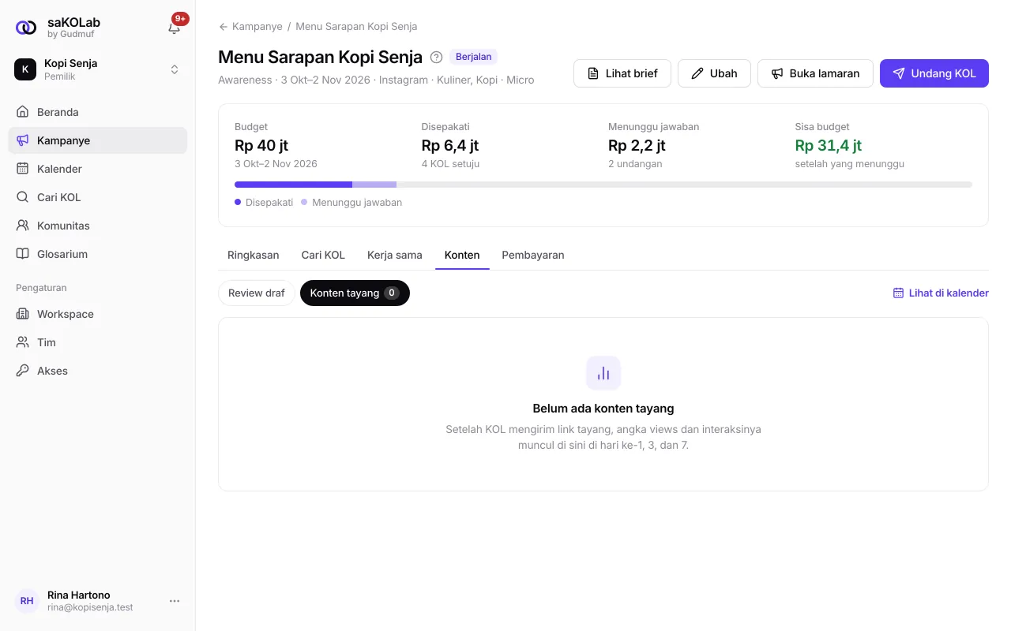Click the back arrow in the breadcrumb

click(224, 27)
